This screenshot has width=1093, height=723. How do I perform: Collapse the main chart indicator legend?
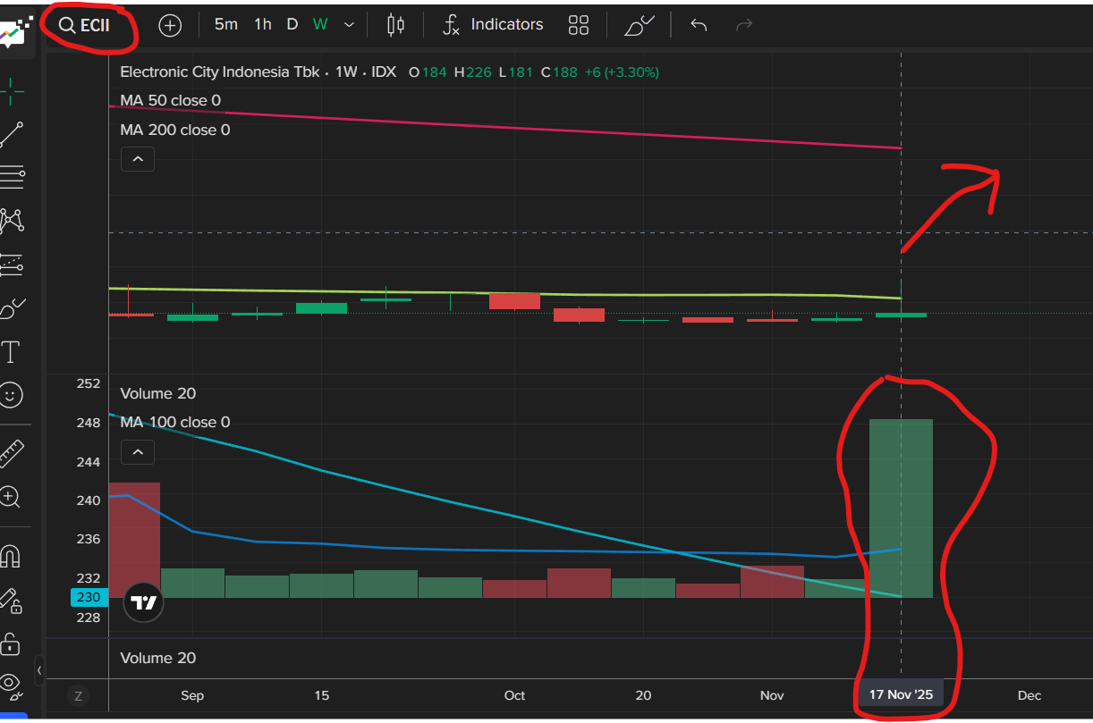tap(138, 159)
